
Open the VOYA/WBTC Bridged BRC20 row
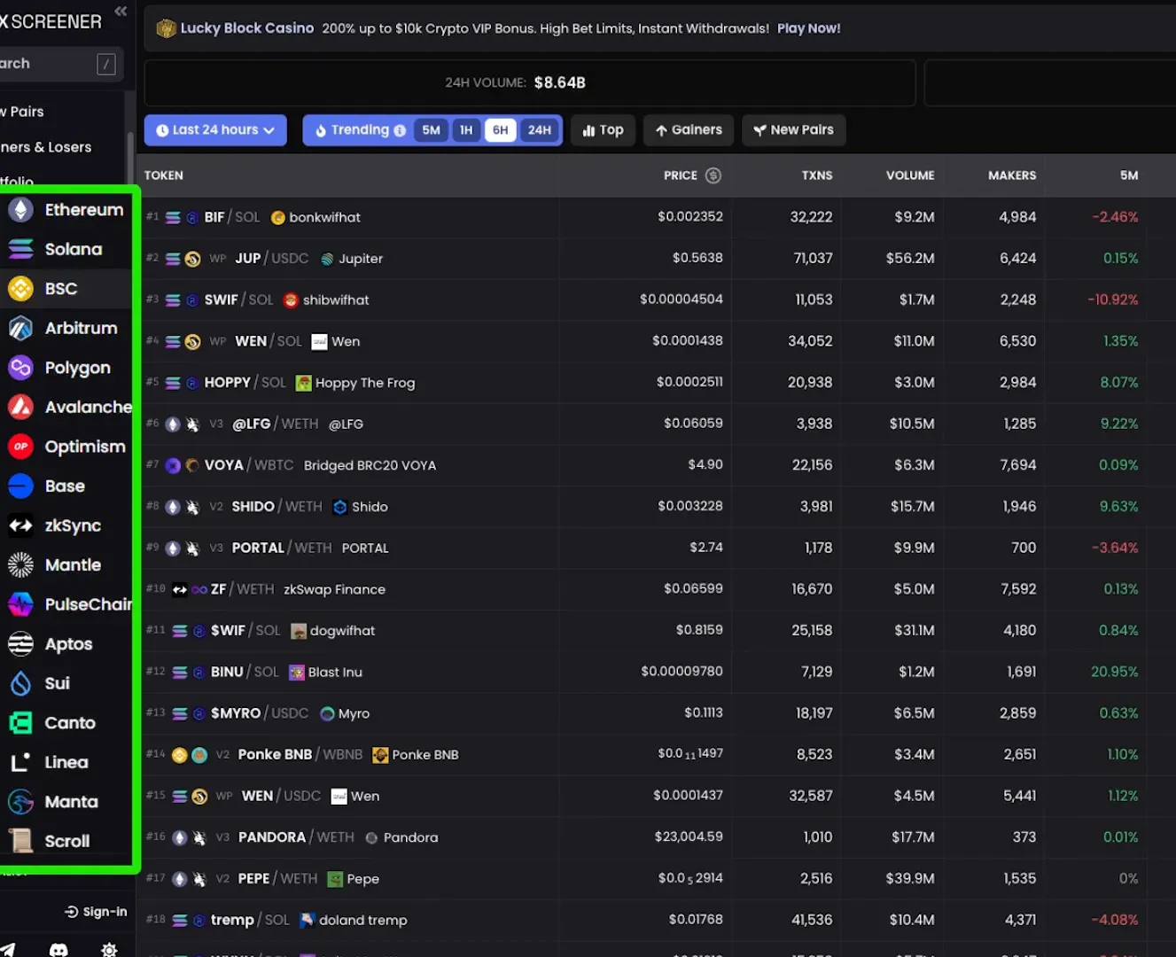(656, 465)
